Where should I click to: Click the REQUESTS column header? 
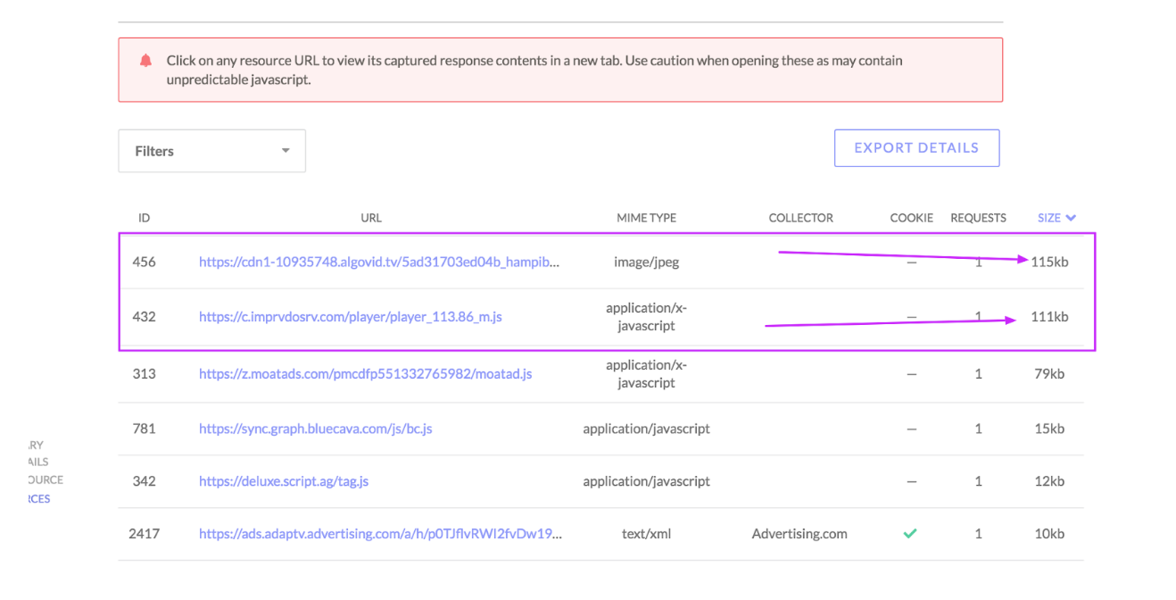(x=978, y=218)
